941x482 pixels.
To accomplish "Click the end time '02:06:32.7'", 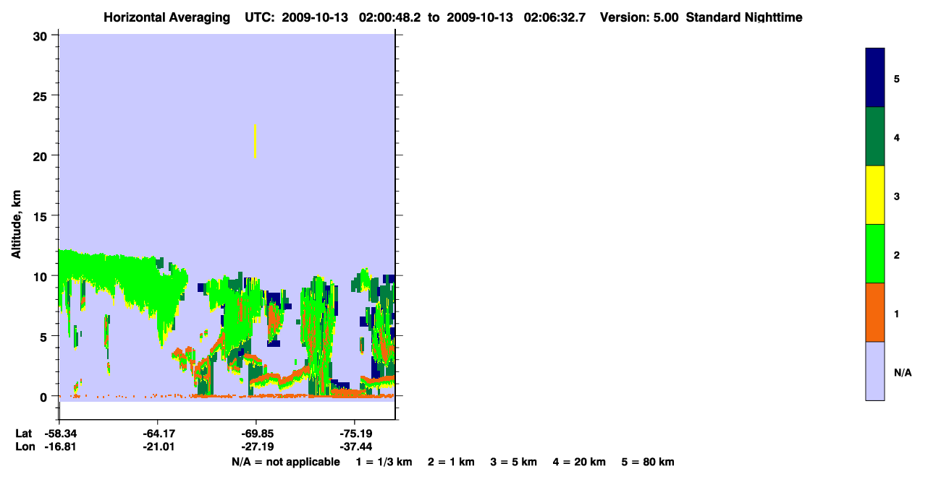I will click(x=554, y=17).
